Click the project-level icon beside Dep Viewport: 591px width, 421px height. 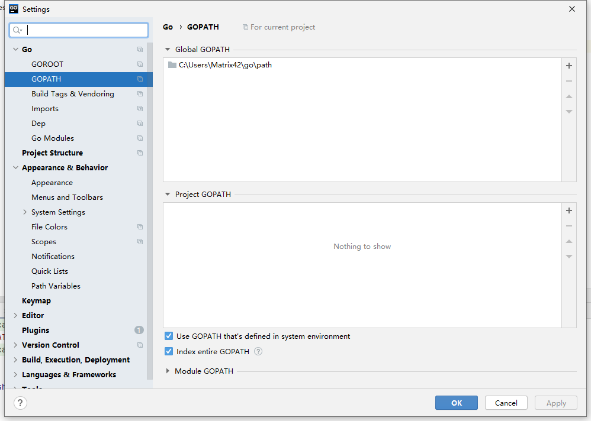tap(140, 124)
